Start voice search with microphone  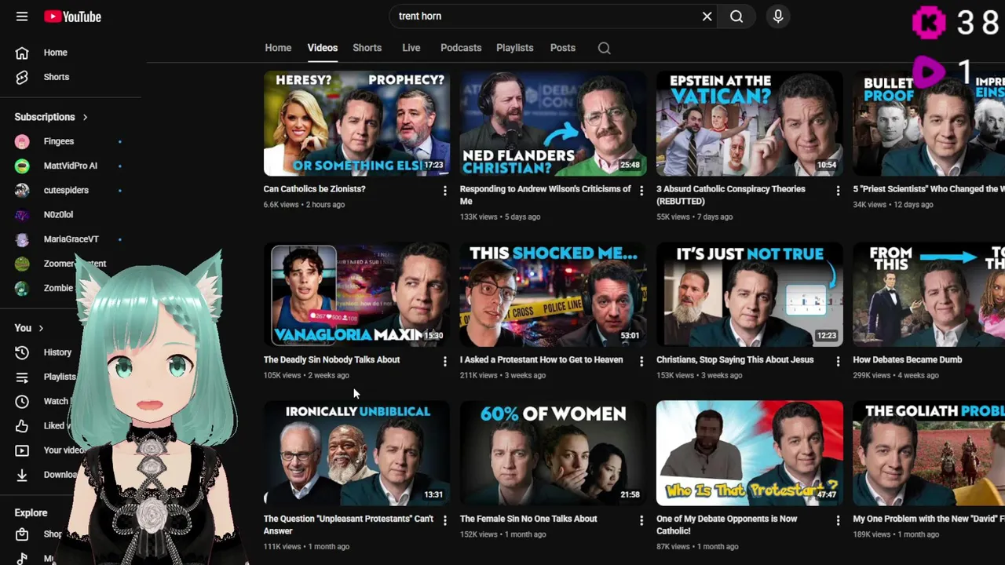point(778,16)
